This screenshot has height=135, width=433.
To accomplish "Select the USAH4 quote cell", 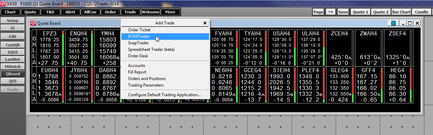I will pos(283,48).
